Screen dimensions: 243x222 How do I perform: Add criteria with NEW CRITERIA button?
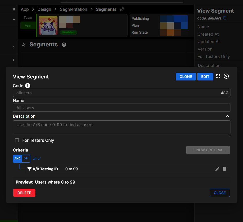[208, 150]
